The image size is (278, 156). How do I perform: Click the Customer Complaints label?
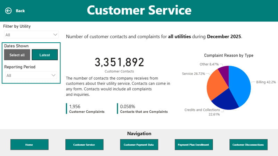[x=87, y=112]
